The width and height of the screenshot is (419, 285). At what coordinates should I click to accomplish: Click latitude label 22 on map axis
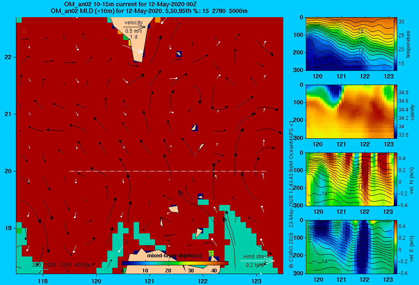coord(8,57)
